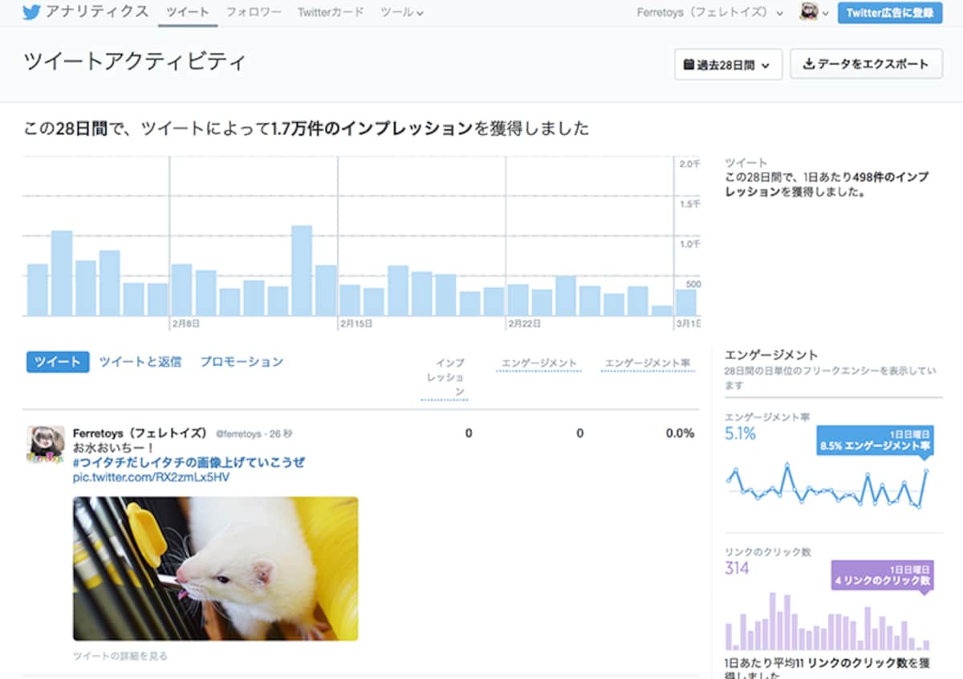Switch to ツイートと返信 tab
Viewport: 963px width, 679px height.
pos(140,362)
